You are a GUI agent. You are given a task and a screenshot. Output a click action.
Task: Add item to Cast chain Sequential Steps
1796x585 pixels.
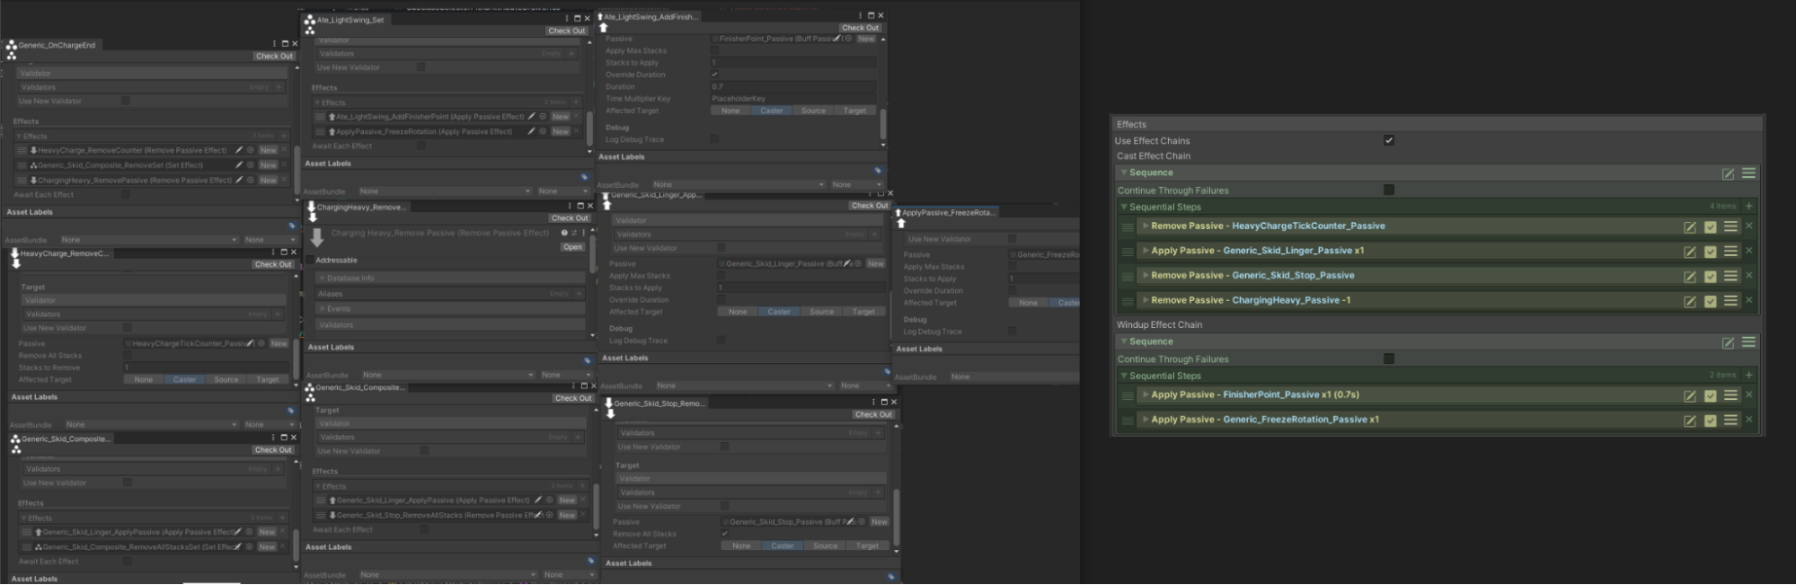1748,207
